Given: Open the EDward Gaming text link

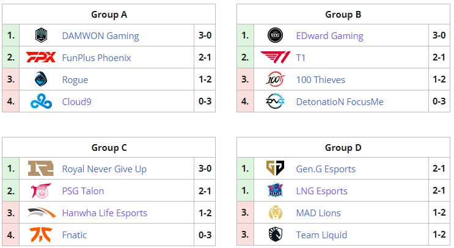Looking at the screenshot, I should coord(329,36).
